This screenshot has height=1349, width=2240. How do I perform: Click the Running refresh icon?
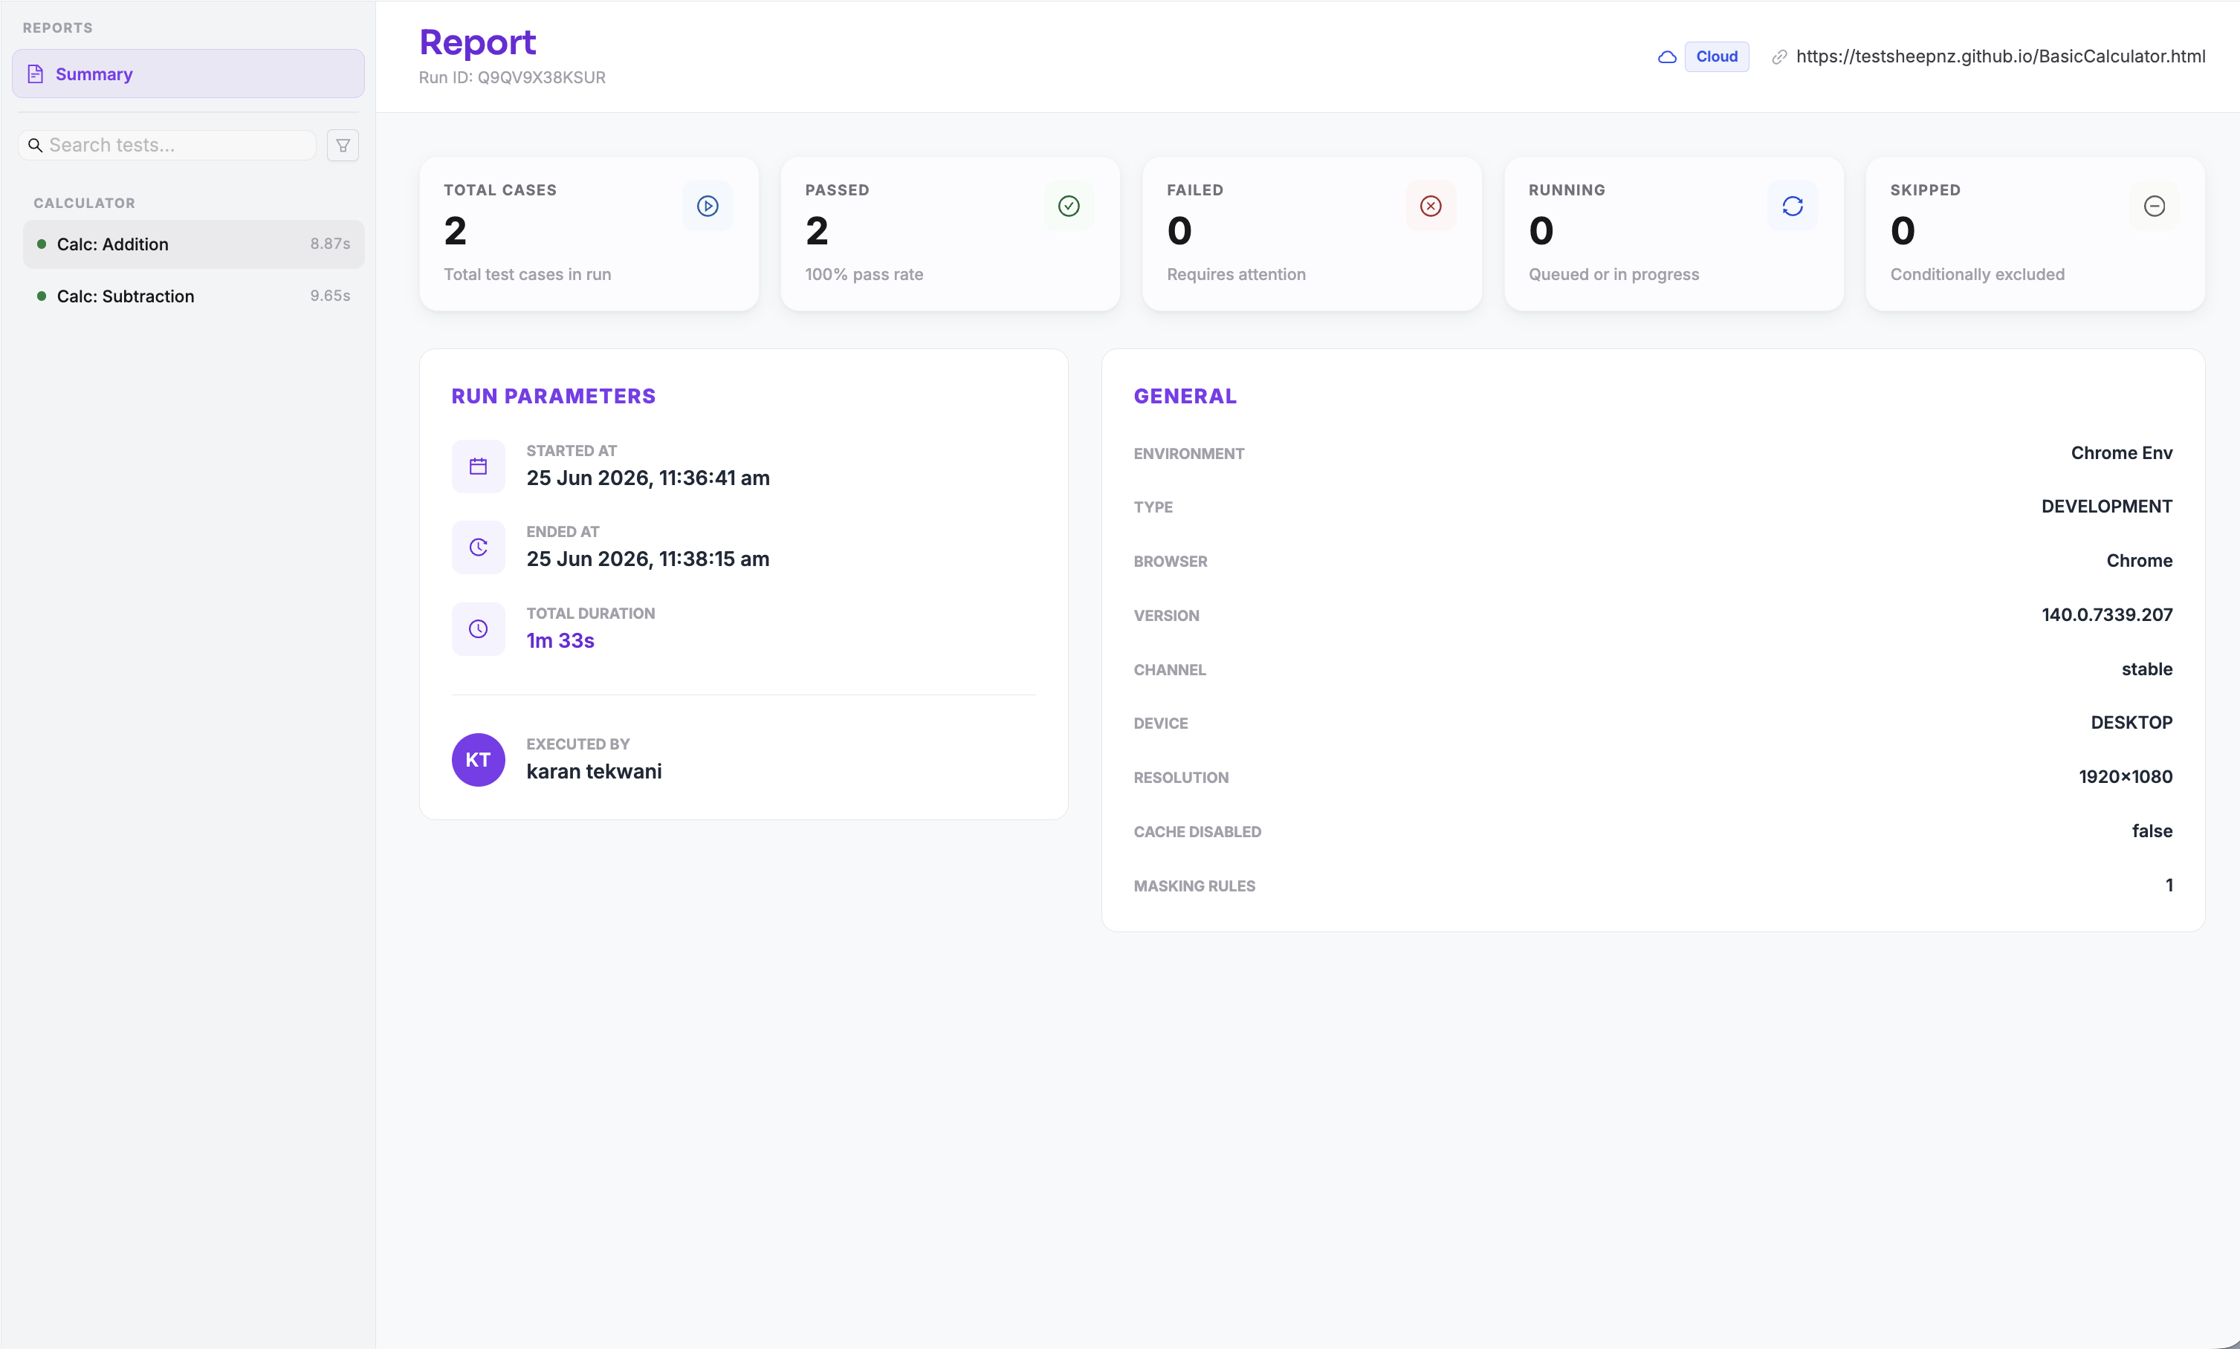coord(1793,207)
